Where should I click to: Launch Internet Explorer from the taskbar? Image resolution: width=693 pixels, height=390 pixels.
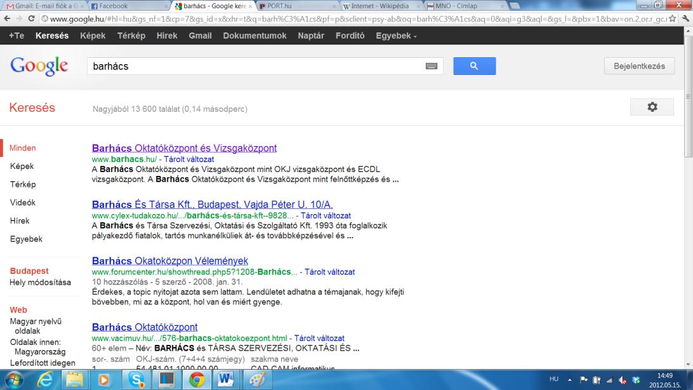[x=44, y=380]
